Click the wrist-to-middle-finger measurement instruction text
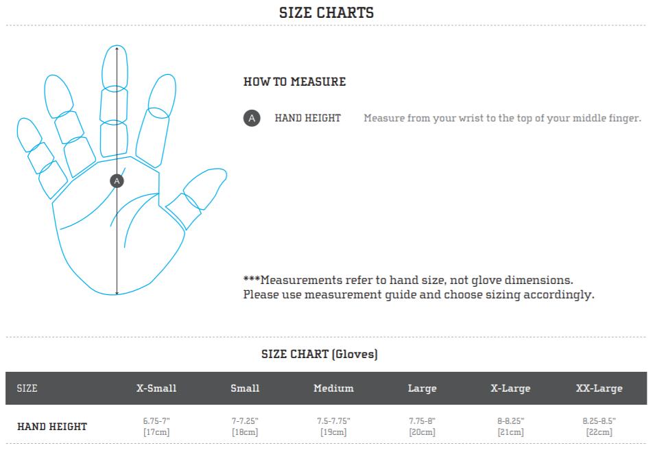Image resolution: width=655 pixels, height=450 pixels. [502, 118]
